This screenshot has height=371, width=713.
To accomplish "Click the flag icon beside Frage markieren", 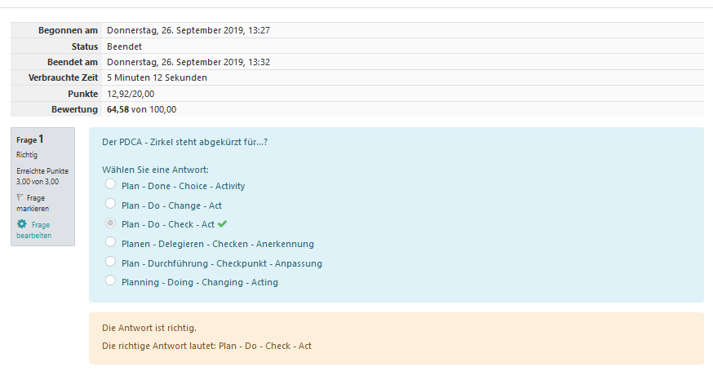I will [20, 197].
